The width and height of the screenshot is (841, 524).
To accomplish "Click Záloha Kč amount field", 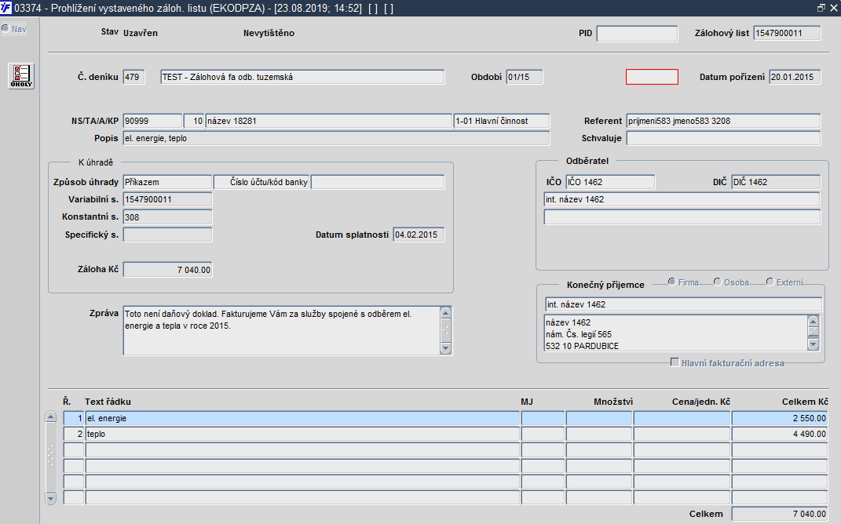I will (167, 270).
